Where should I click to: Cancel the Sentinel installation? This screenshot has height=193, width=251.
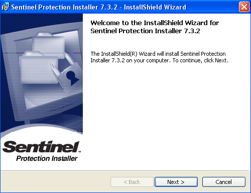point(224,182)
